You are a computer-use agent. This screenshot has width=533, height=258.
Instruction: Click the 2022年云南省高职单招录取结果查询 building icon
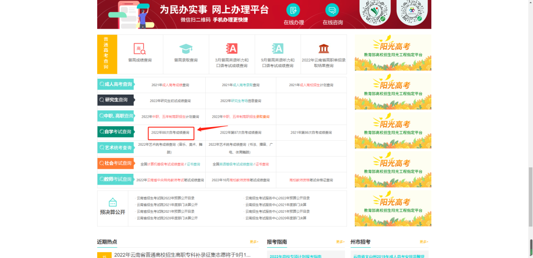(x=324, y=49)
